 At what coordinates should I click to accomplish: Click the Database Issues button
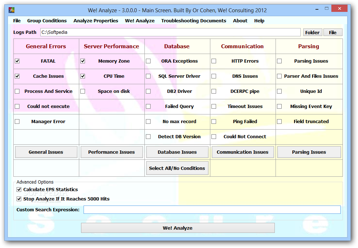[x=178, y=152]
